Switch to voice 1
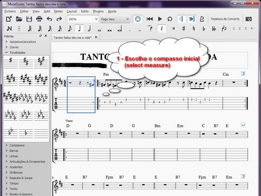Viewport: 261px width, 196px height. click(234, 28)
